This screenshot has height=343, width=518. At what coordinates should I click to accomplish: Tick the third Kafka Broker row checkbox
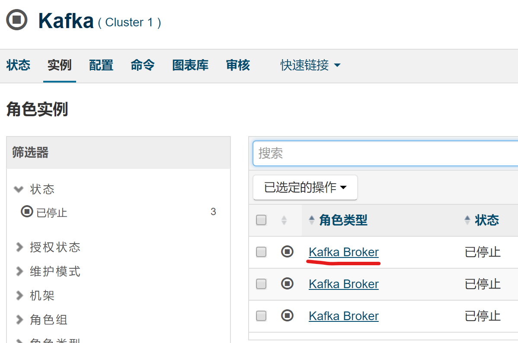(261, 316)
